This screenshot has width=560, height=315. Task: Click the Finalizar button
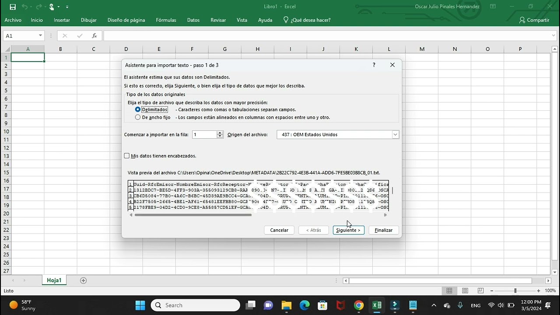coord(384,230)
